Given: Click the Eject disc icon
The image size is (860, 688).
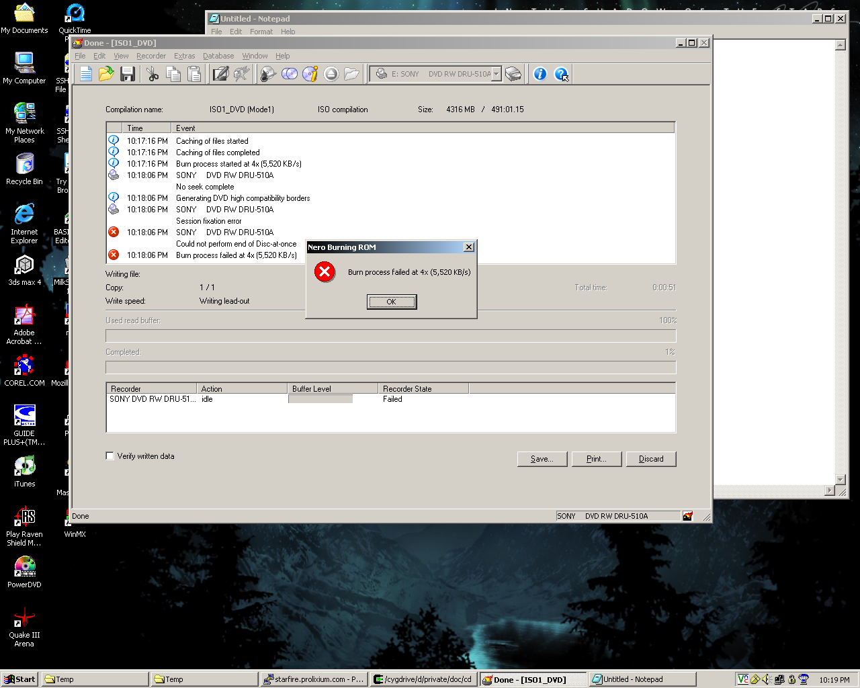Looking at the screenshot, I should [331, 74].
